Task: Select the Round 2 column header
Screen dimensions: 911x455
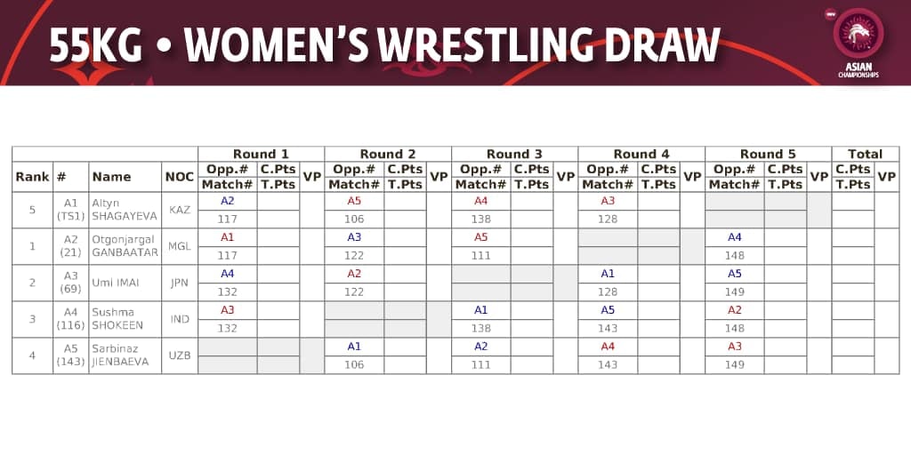Action: pos(388,154)
